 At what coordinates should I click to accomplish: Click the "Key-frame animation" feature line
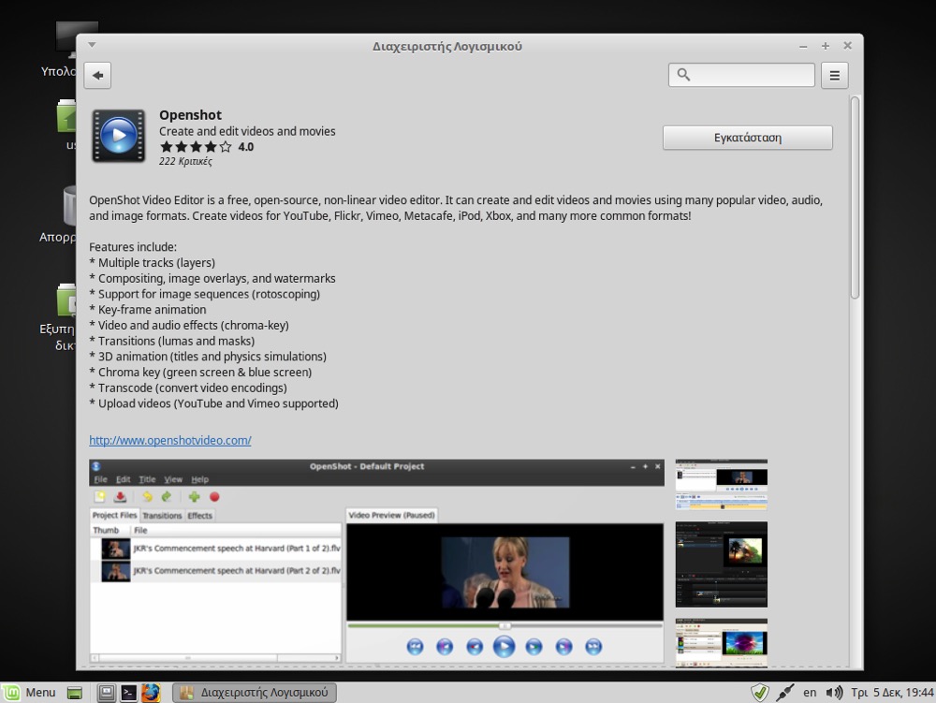[148, 310]
